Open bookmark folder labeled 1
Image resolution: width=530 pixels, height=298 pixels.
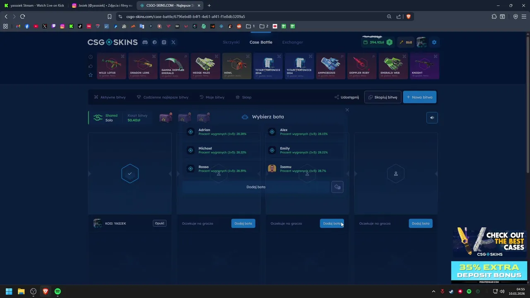(x=250, y=26)
